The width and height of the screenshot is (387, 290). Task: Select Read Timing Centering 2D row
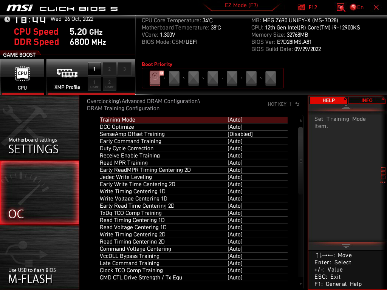pos(193,242)
